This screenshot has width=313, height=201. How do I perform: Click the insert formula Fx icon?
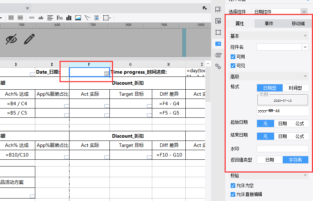(x=60, y=18)
